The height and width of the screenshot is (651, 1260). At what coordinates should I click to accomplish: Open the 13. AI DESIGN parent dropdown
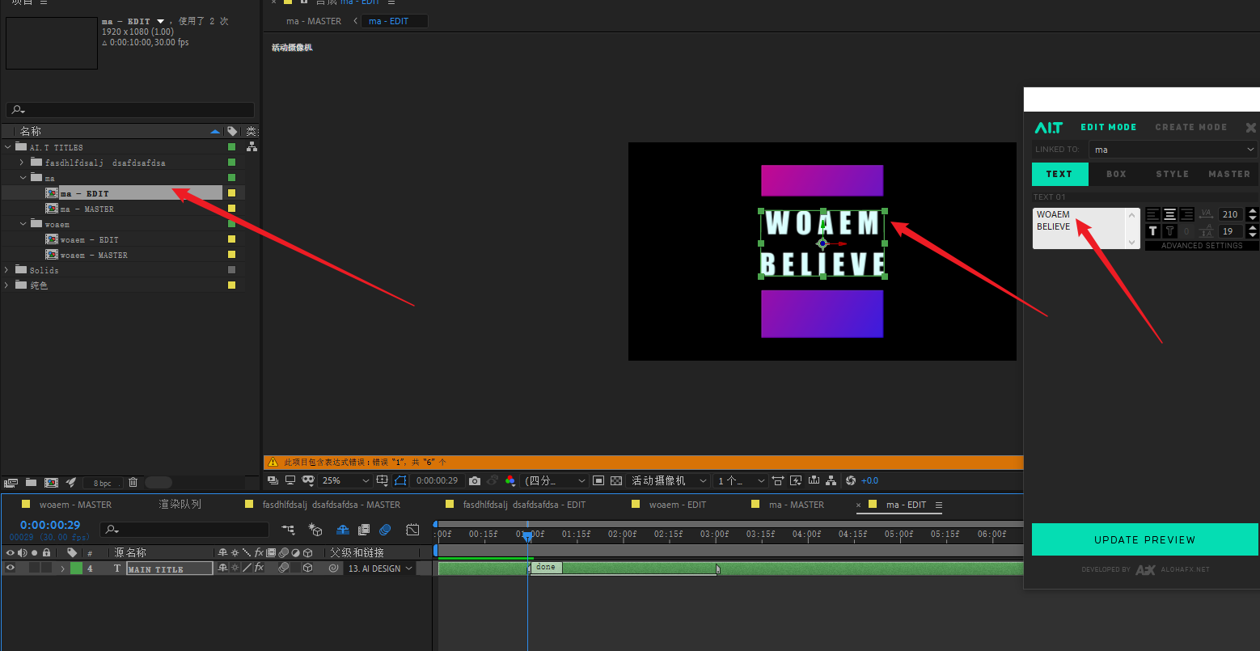380,569
